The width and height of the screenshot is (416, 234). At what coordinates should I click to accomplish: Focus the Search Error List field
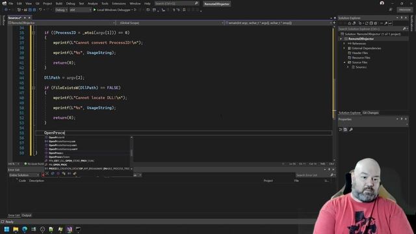click(315, 175)
